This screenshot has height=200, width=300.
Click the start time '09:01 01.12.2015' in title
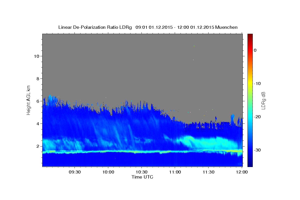coord(154,27)
